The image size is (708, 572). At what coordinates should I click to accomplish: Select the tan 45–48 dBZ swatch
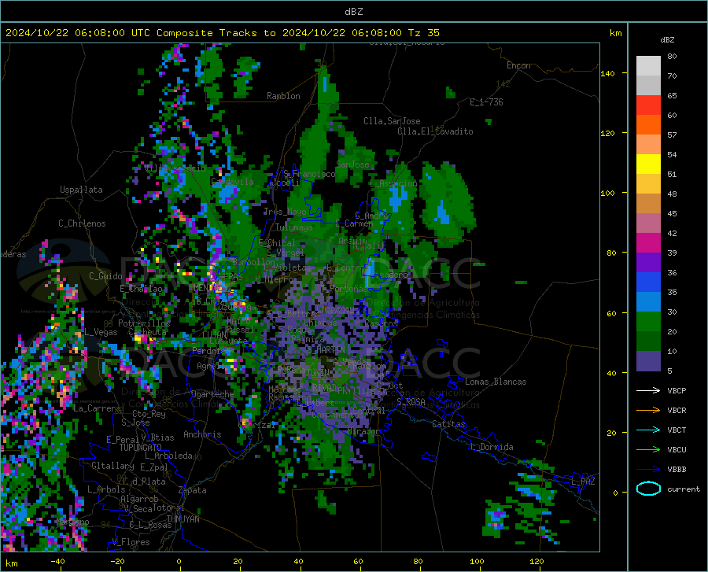click(x=648, y=204)
